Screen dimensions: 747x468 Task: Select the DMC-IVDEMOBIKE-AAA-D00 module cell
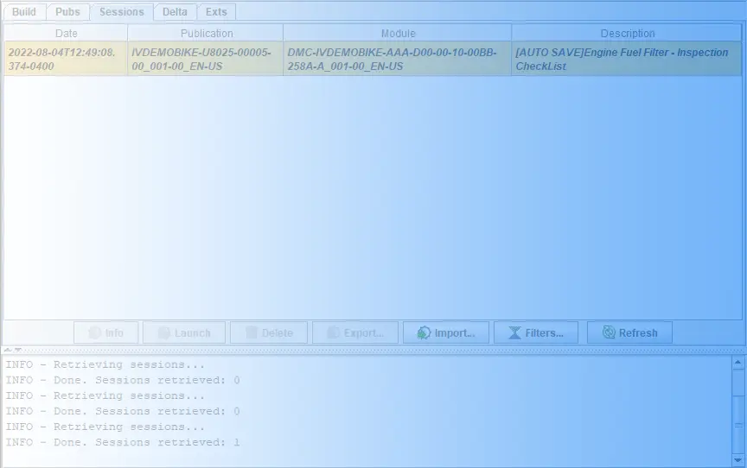tap(398, 59)
